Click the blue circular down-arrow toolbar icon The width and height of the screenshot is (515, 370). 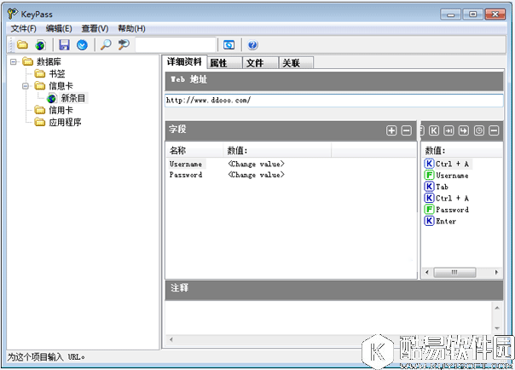pos(82,44)
